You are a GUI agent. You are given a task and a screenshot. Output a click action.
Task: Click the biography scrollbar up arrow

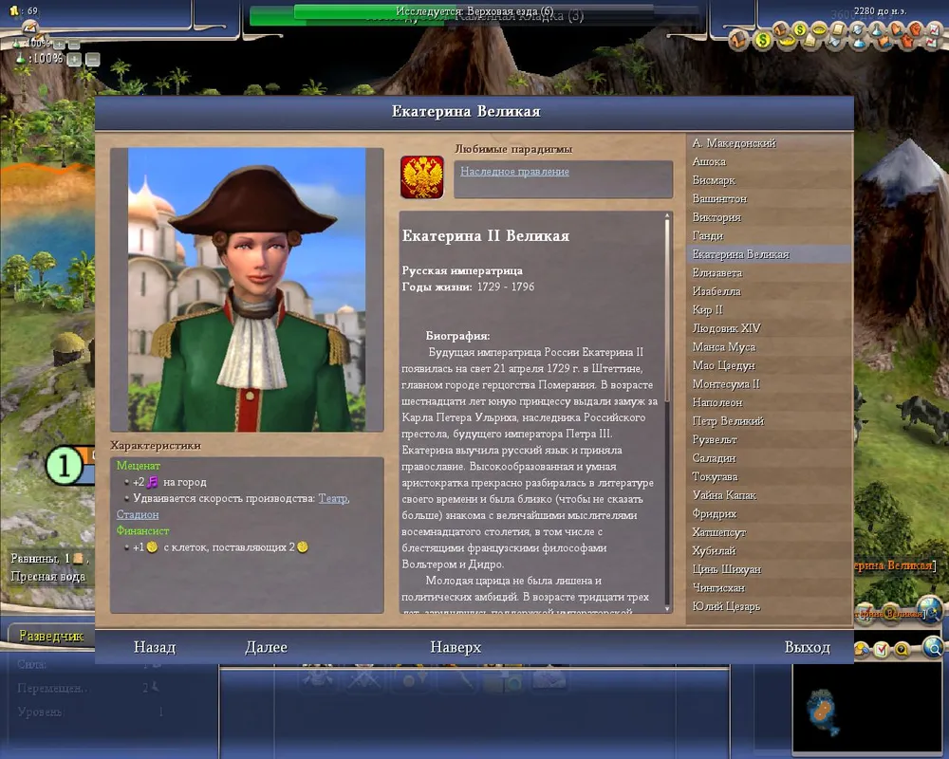click(x=667, y=215)
